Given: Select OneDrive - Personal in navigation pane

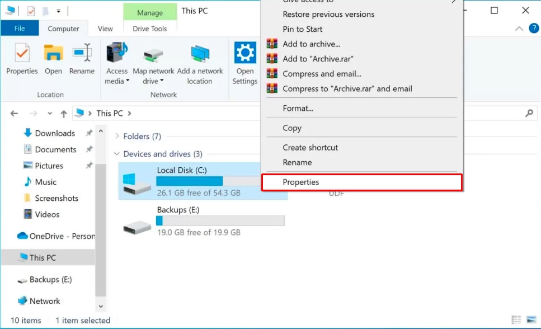Looking at the screenshot, I should click(56, 236).
